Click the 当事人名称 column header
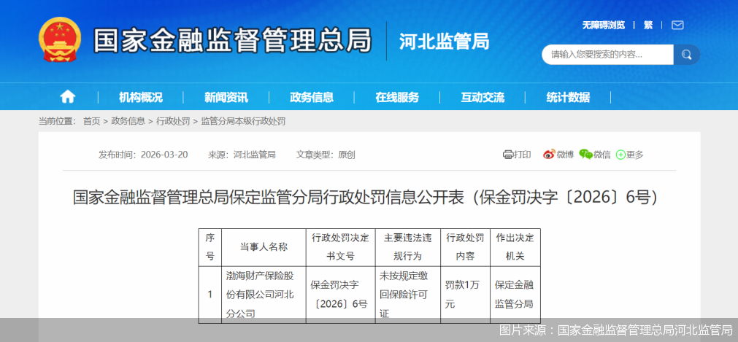This screenshot has height=342, width=738. pyautogui.click(x=264, y=247)
